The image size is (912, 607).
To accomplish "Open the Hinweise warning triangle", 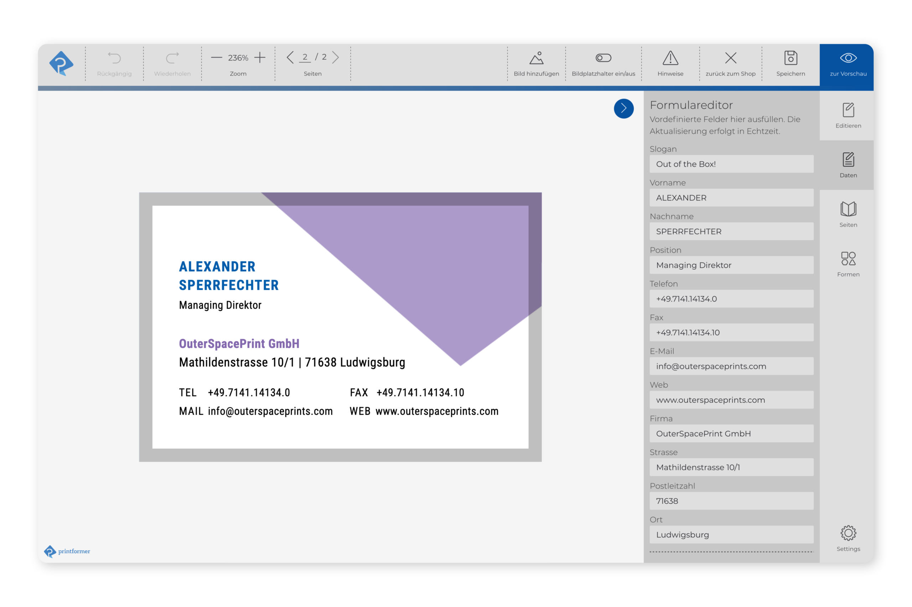I will click(670, 58).
